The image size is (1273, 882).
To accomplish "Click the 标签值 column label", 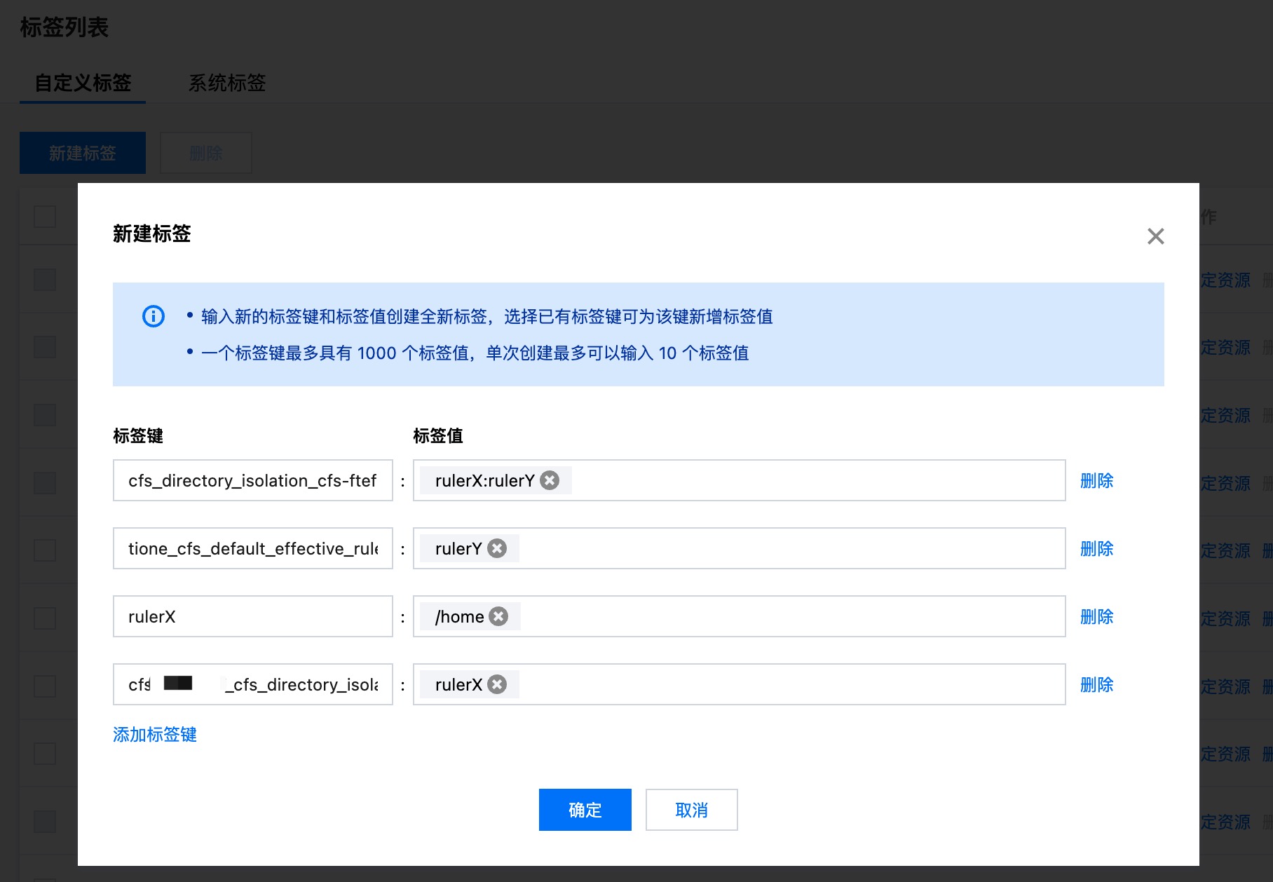I will (x=438, y=435).
